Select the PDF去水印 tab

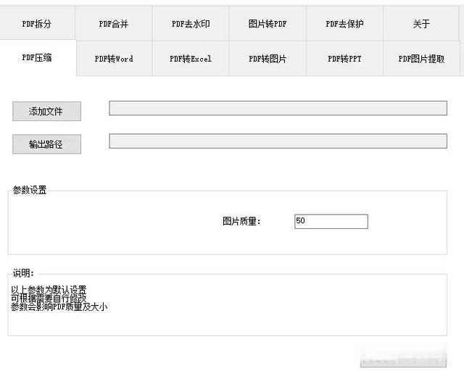(190, 24)
